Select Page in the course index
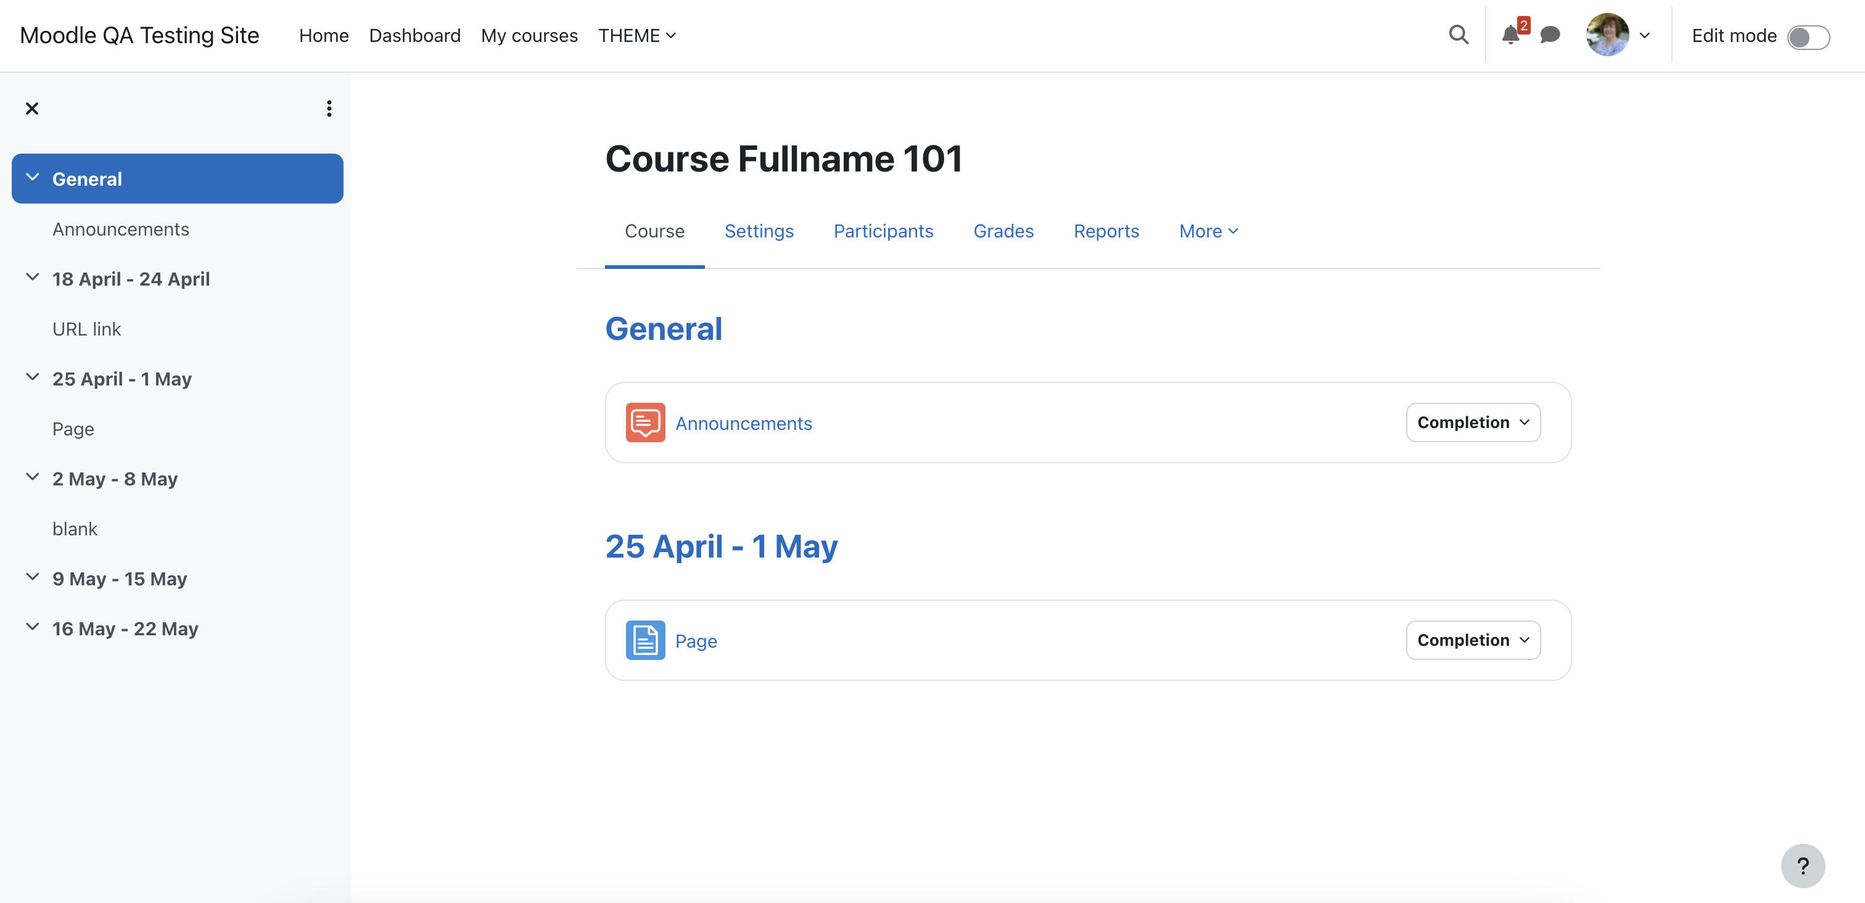 point(73,429)
